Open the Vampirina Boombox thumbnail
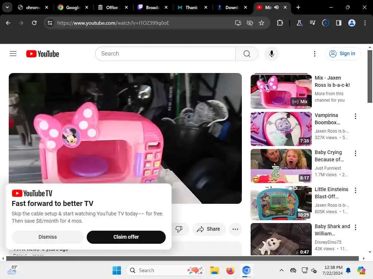 (281, 129)
